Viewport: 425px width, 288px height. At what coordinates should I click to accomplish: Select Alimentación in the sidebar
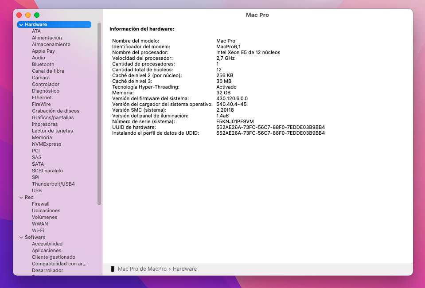pyautogui.click(x=47, y=38)
